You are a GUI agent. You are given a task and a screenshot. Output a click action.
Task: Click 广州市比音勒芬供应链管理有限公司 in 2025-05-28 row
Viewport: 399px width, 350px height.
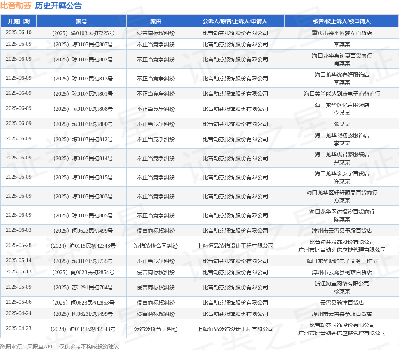(342, 250)
